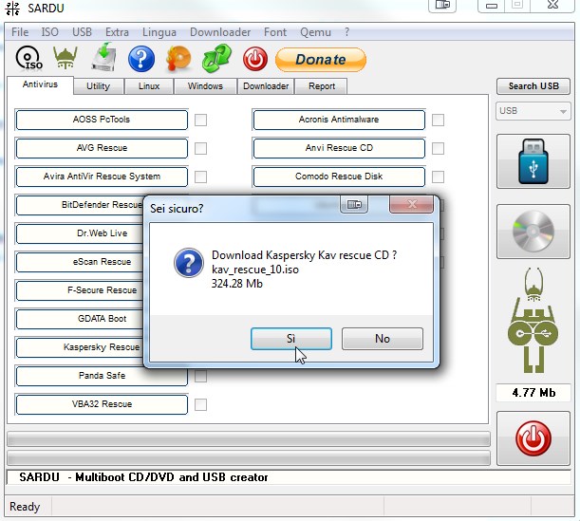Click the dialog's title bar device icon button
The height and width of the screenshot is (521, 580).
click(354, 204)
